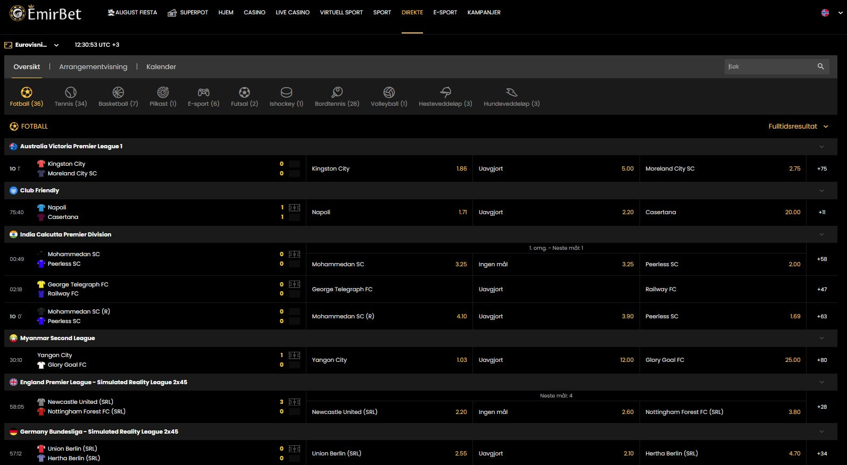Open the Fulltidsresultat market dropdown
This screenshot has height=465, width=847.
tap(798, 126)
